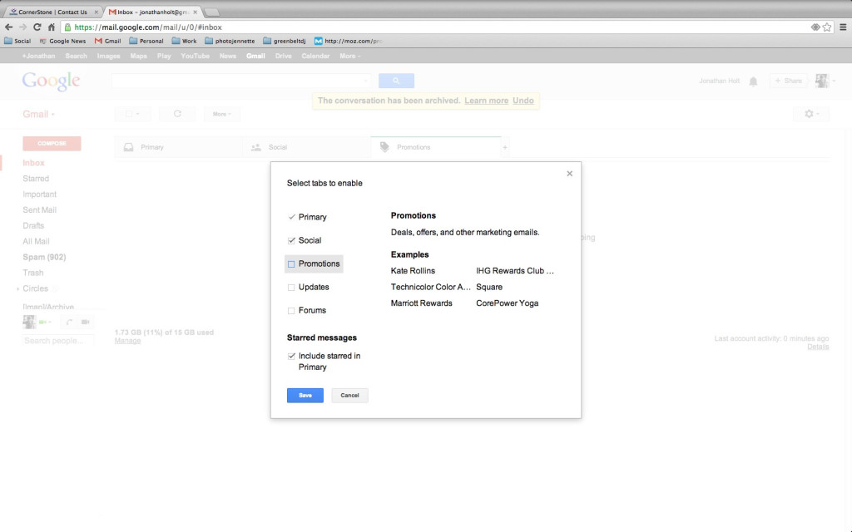The width and height of the screenshot is (852, 532).
Task: Click the chat video camera icon
Action: (86, 322)
